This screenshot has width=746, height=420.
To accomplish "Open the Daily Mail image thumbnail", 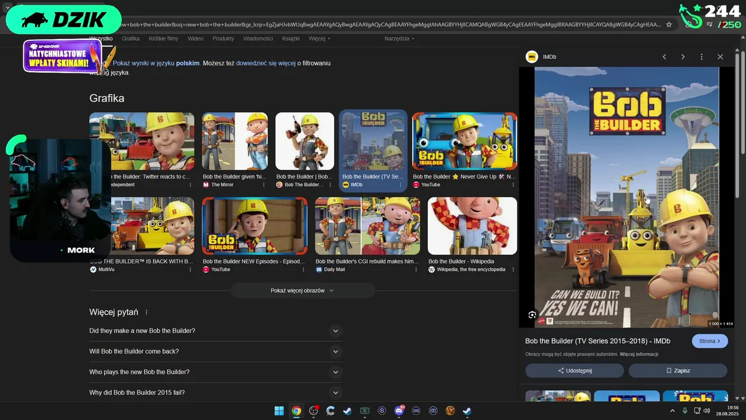I will tap(368, 226).
